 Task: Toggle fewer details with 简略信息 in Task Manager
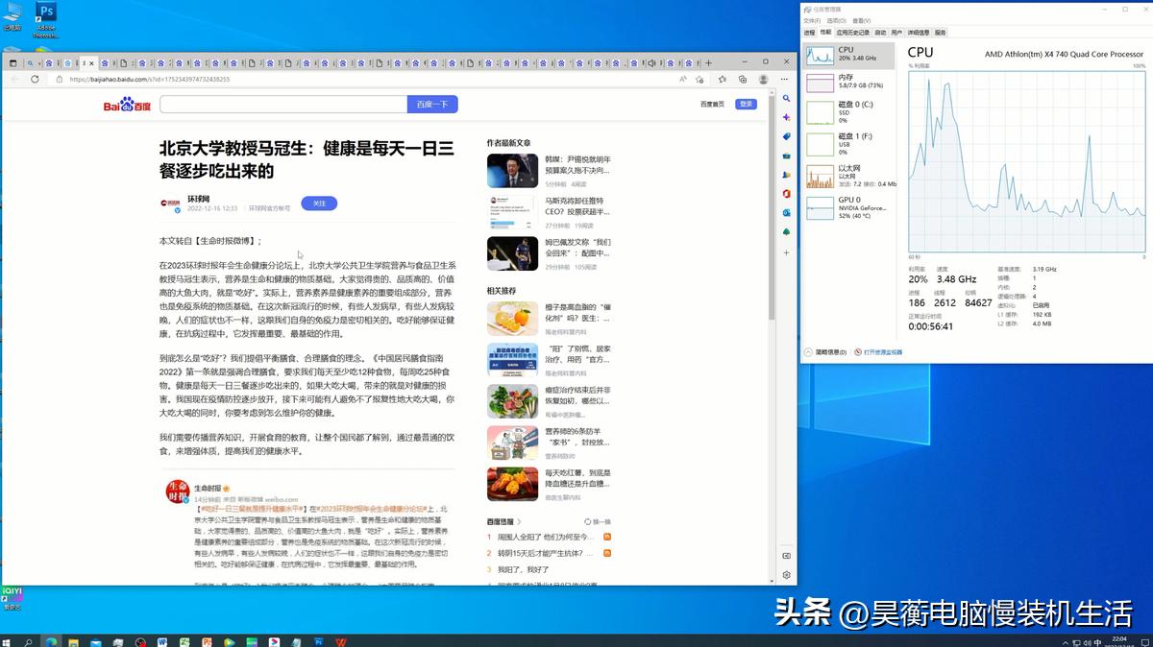point(830,351)
